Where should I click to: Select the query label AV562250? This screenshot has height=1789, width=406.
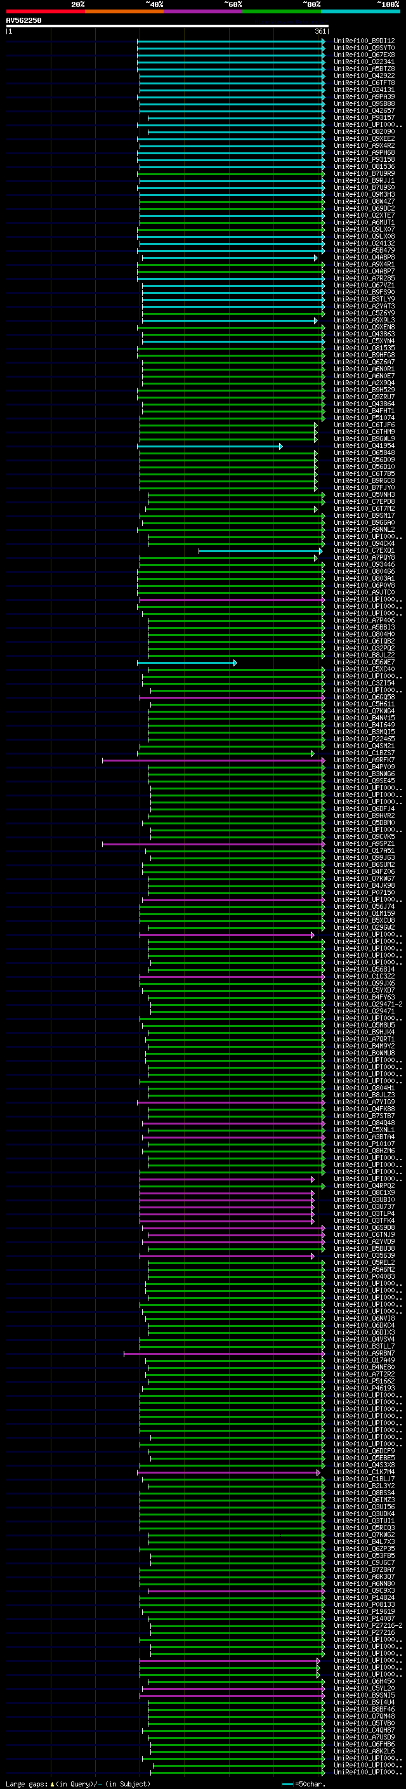[23, 21]
